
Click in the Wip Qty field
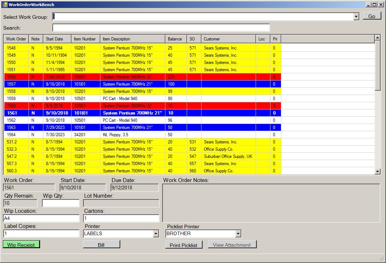click(60, 203)
